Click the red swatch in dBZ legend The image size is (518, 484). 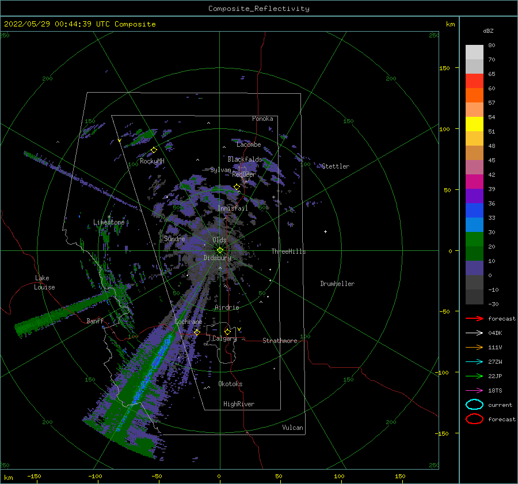coord(474,81)
